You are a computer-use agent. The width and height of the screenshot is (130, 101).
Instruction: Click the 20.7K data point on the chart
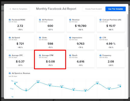tap(85, 91)
